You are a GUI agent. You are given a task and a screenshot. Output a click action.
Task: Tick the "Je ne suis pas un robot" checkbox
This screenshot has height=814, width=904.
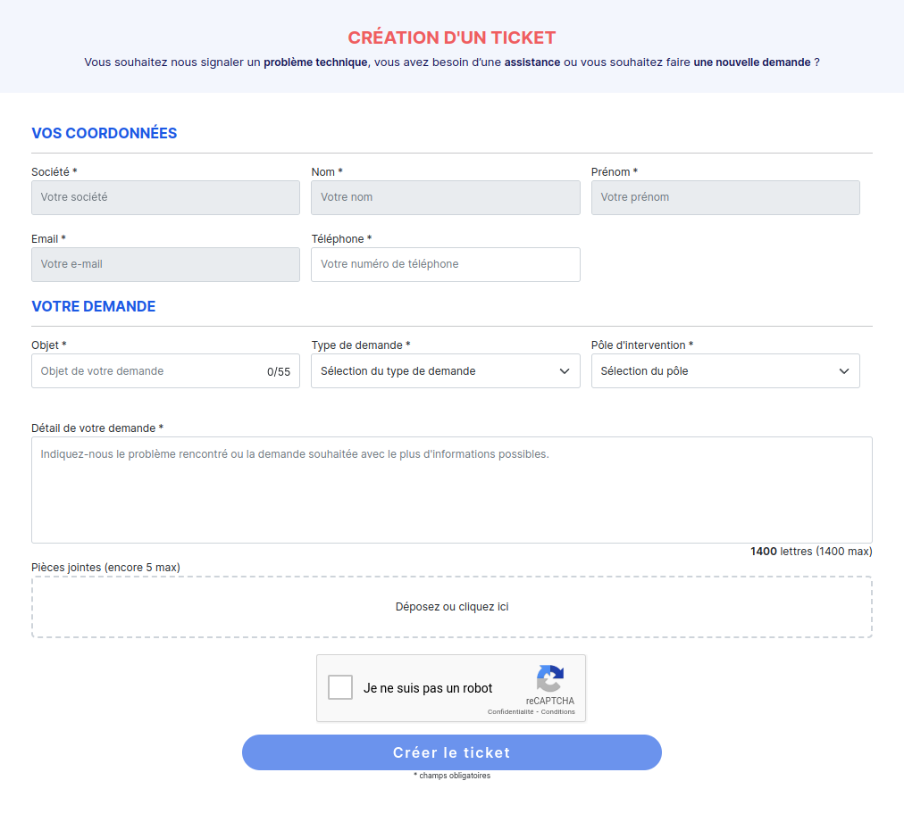pos(340,687)
